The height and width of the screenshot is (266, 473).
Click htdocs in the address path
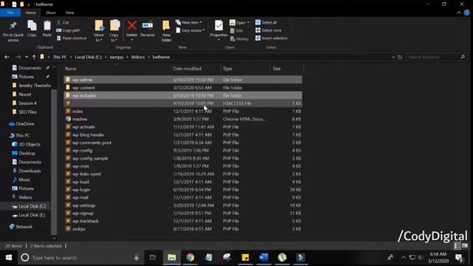coord(138,57)
